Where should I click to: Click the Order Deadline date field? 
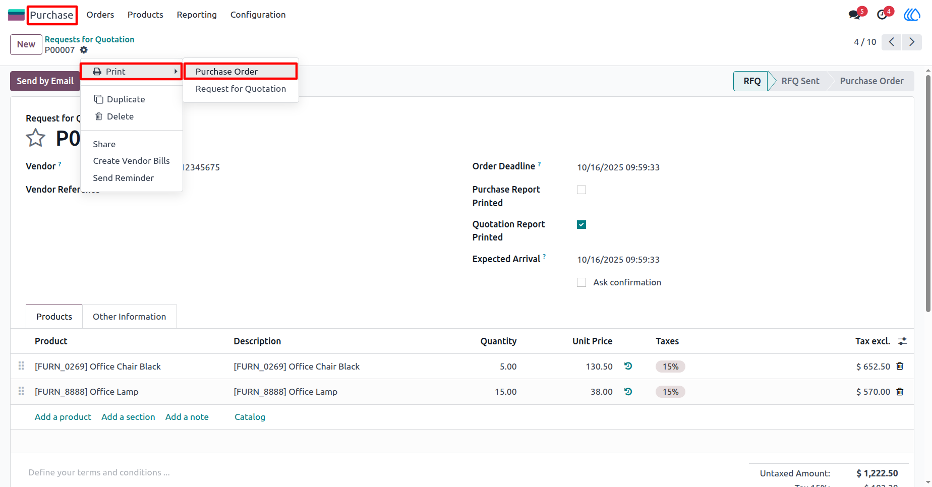point(618,167)
